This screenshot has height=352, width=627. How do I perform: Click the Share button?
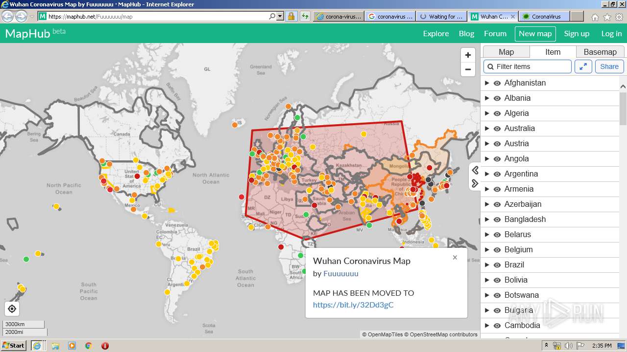pos(609,66)
